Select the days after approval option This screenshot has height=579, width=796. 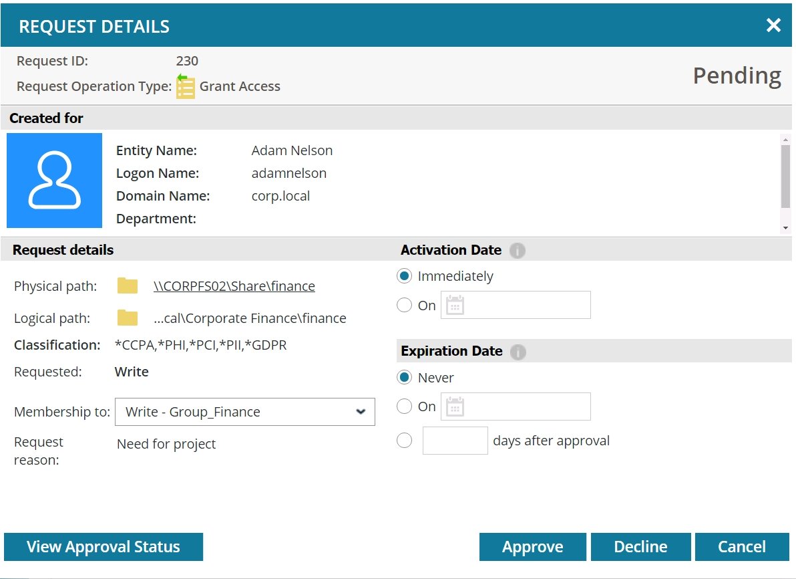pyautogui.click(x=404, y=440)
